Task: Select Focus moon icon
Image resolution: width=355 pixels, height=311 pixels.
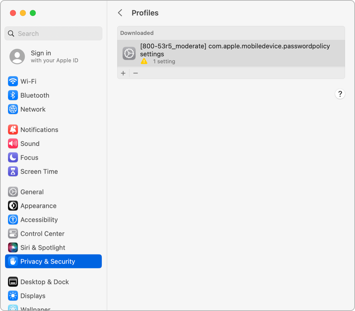Action: (13, 158)
